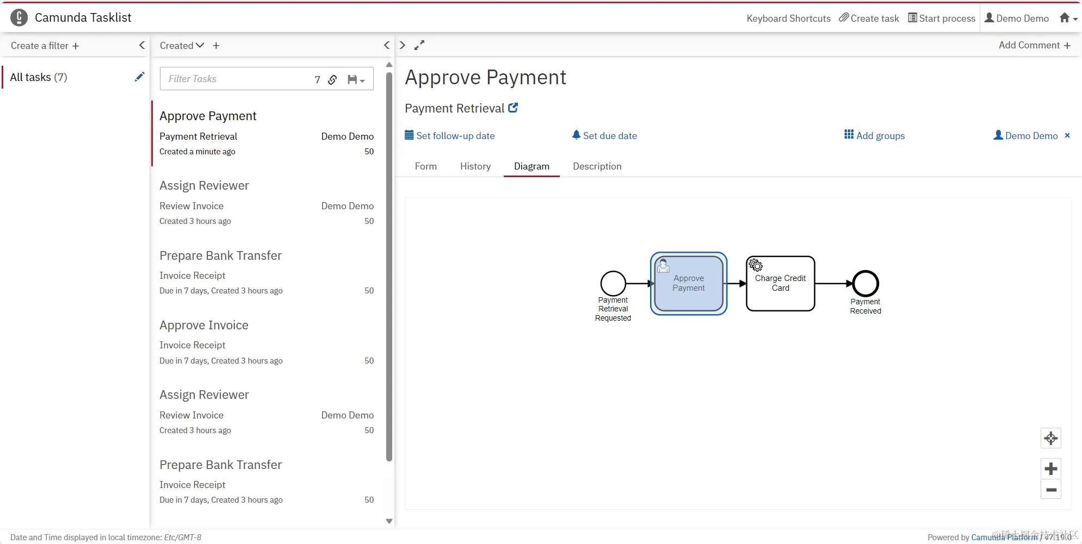
Task: Open Demo Demo user profile menu
Action: (1017, 18)
